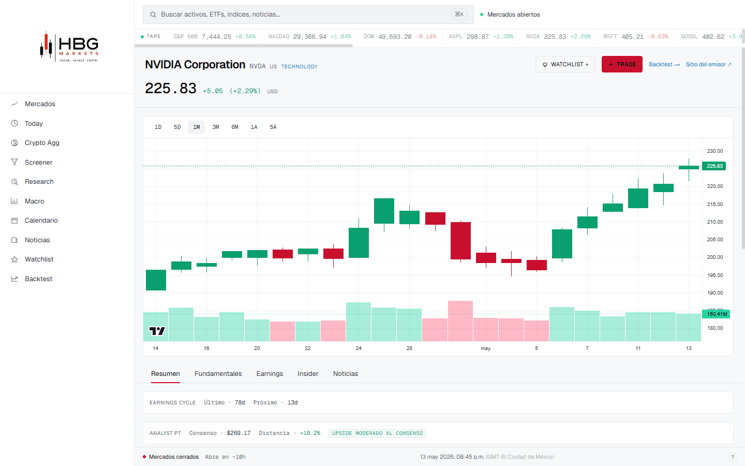Image resolution: width=745 pixels, height=466 pixels.
Task: Select the 1A chart range
Action: 254,127
